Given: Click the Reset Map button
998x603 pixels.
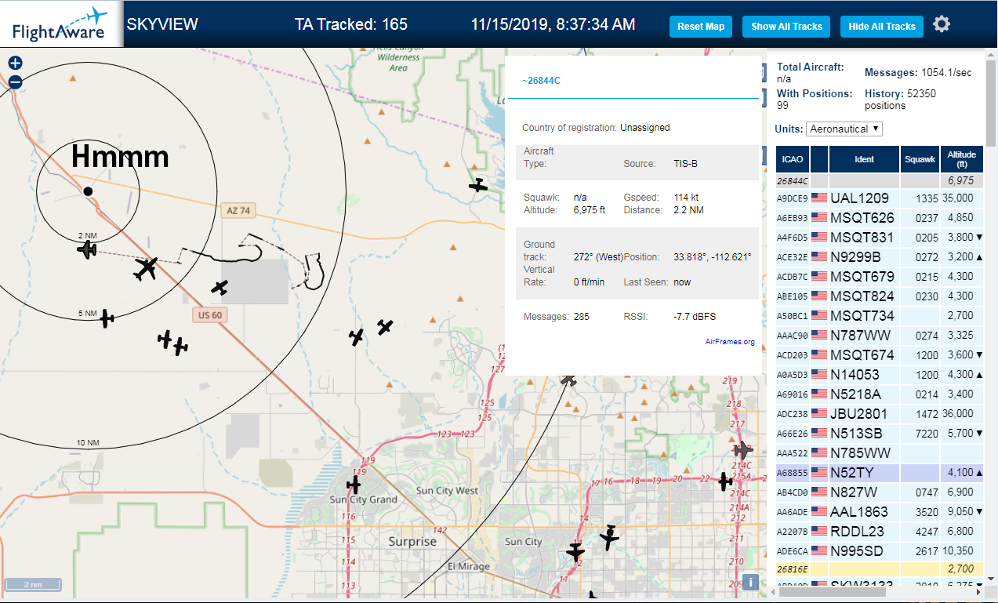Looking at the screenshot, I should (x=701, y=27).
